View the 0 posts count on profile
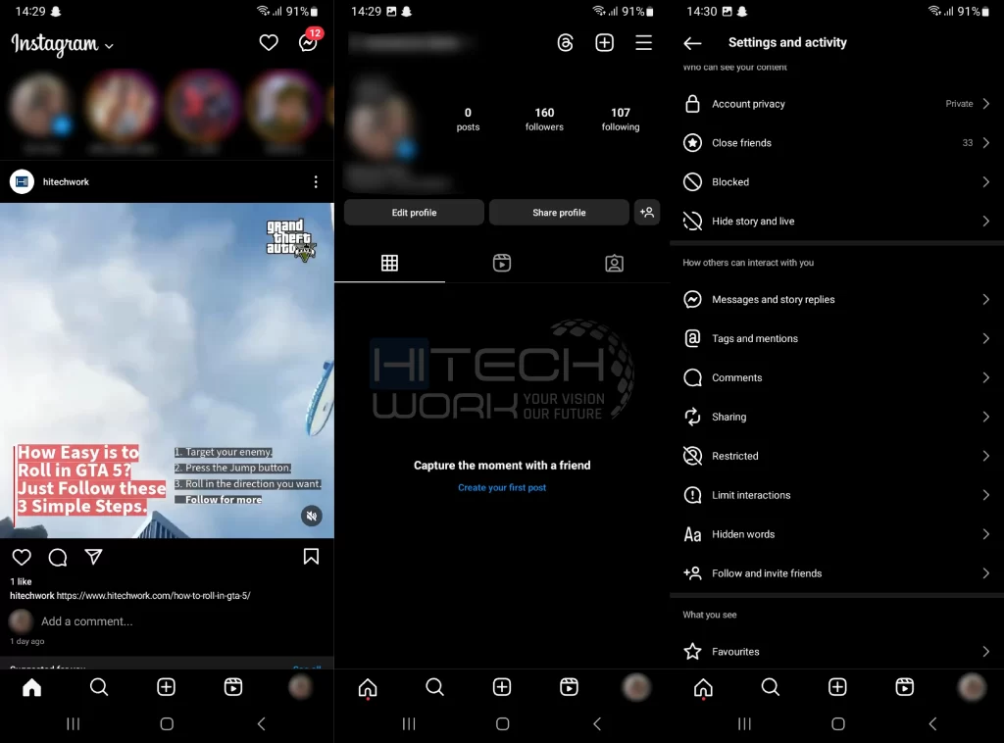The width and height of the screenshot is (1004, 743). click(x=468, y=119)
